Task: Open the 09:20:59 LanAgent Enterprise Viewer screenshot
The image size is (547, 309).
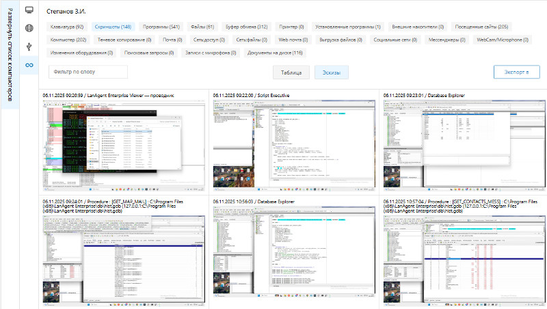Action: [x=124, y=144]
